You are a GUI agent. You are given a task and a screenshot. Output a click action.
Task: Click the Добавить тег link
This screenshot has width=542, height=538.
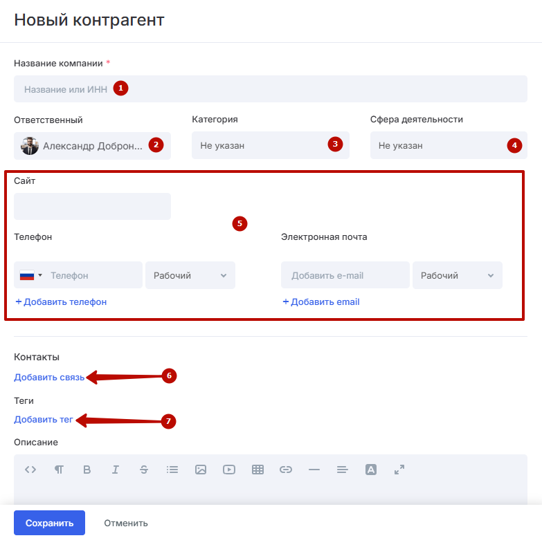pyautogui.click(x=43, y=420)
